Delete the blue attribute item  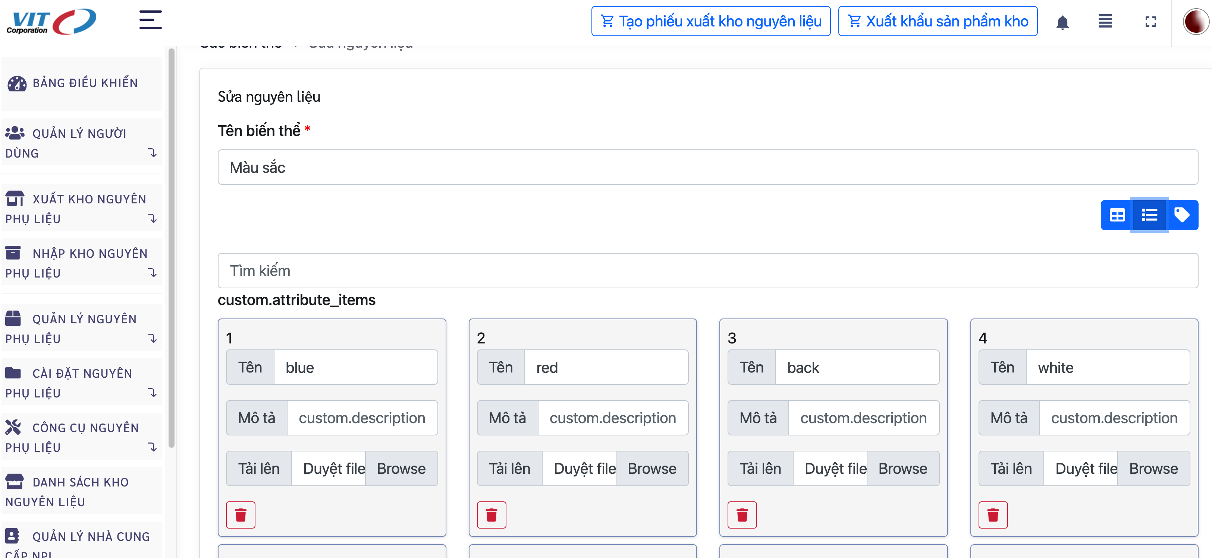tap(241, 515)
